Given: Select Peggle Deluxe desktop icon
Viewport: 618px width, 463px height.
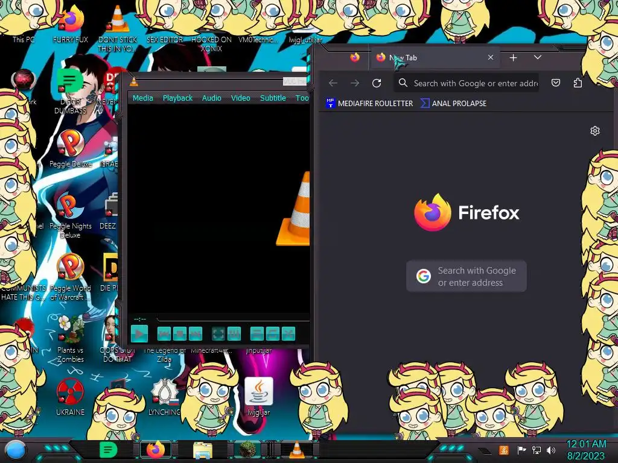Looking at the screenshot, I should pyautogui.click(x=71, y=149).
